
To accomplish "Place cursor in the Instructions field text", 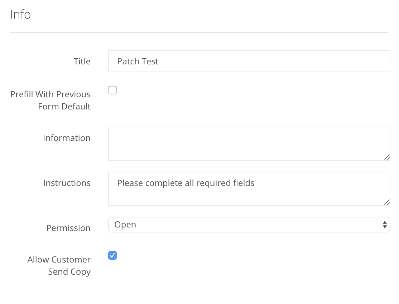I will (x=185, y=183).
